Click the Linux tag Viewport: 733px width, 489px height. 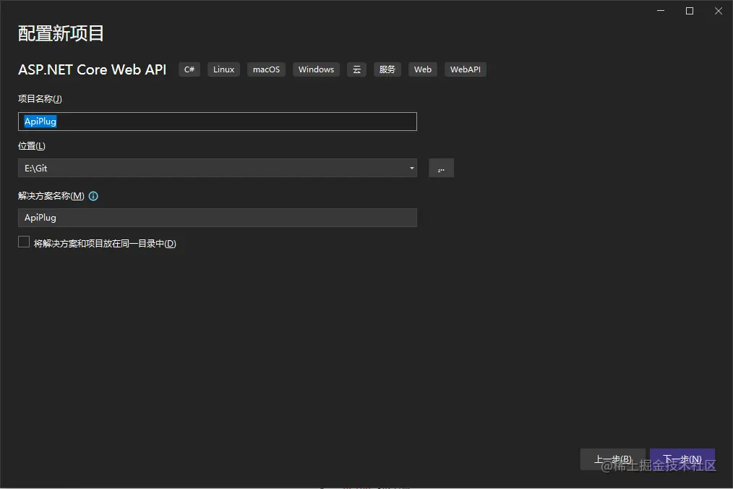223,69
